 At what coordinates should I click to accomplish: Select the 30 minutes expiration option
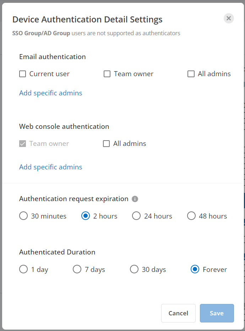click(x=23, y=216)
